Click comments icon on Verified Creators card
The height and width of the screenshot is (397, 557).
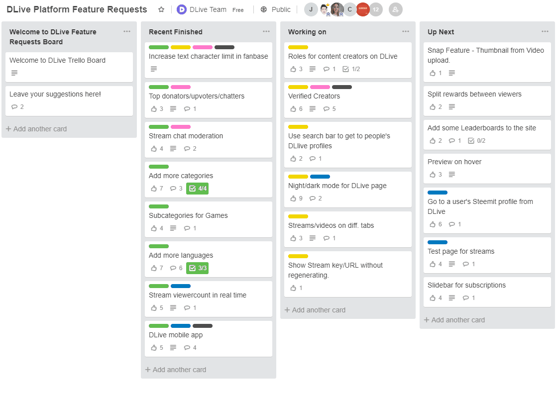(326, 109)
